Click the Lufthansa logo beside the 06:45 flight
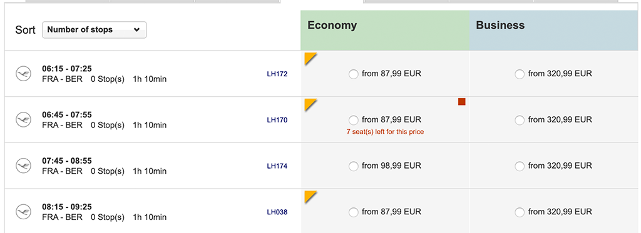 click(x=23, y=120)
